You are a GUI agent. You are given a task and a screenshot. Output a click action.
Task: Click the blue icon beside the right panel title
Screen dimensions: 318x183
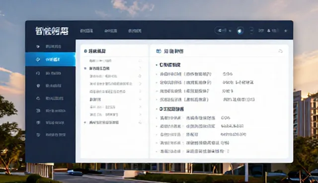click(159, 51)
